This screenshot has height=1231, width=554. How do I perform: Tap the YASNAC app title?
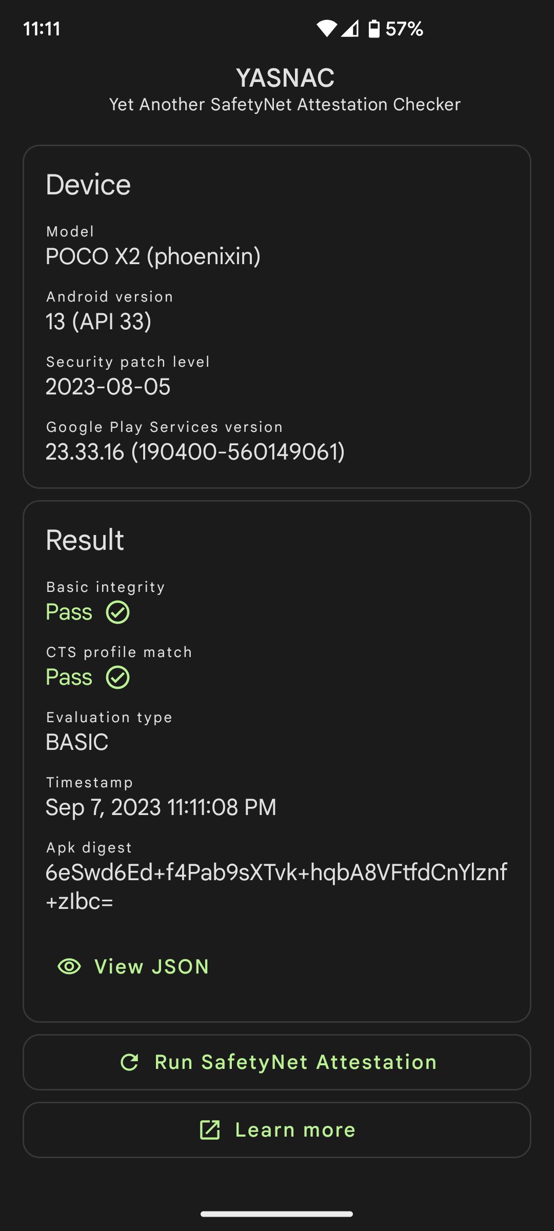(x=285, y=78)
